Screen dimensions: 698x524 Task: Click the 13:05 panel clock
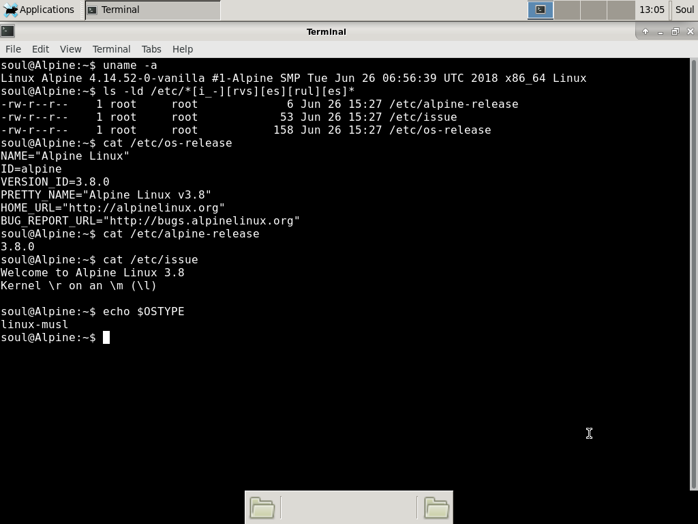(652, 10)
